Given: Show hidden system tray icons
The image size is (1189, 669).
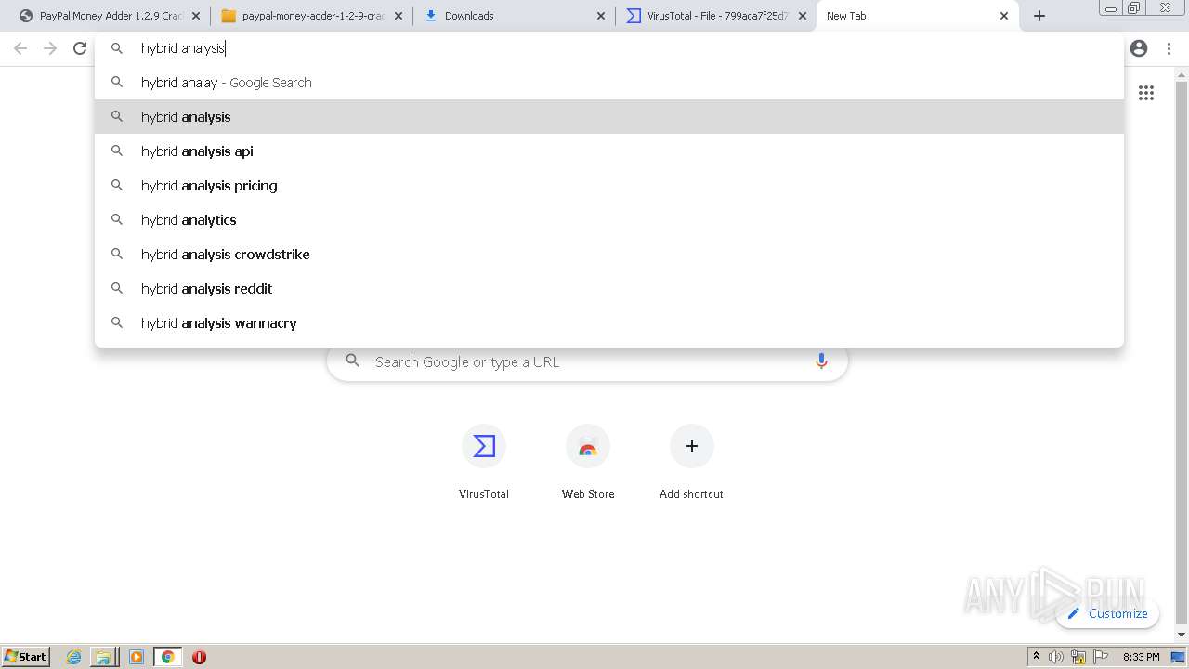Looking at the screenshot, I should pyautogui.click(x=1036, y=657).
